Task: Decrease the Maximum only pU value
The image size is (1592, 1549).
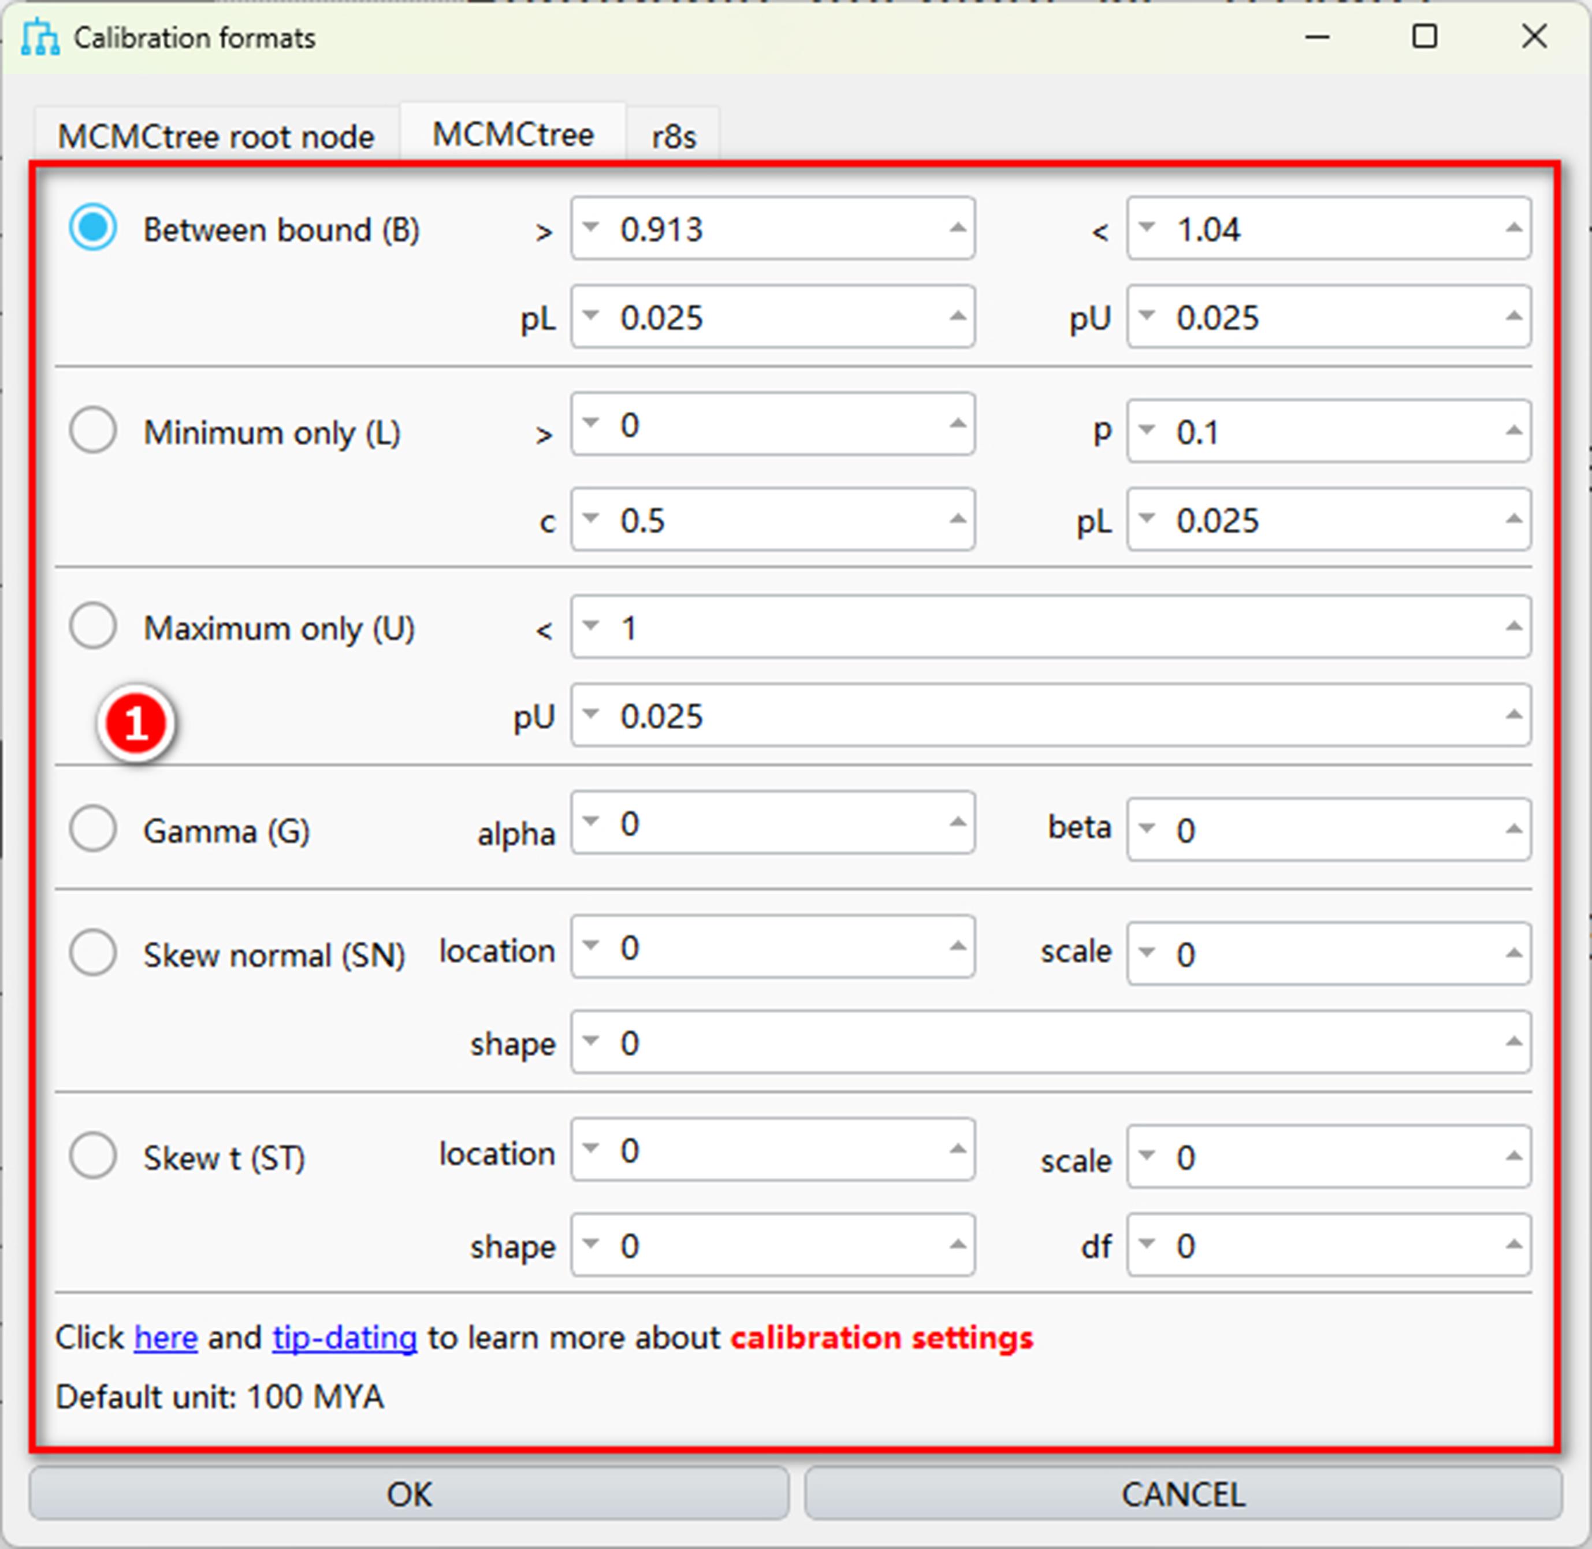Action: [x=592, y=714]
